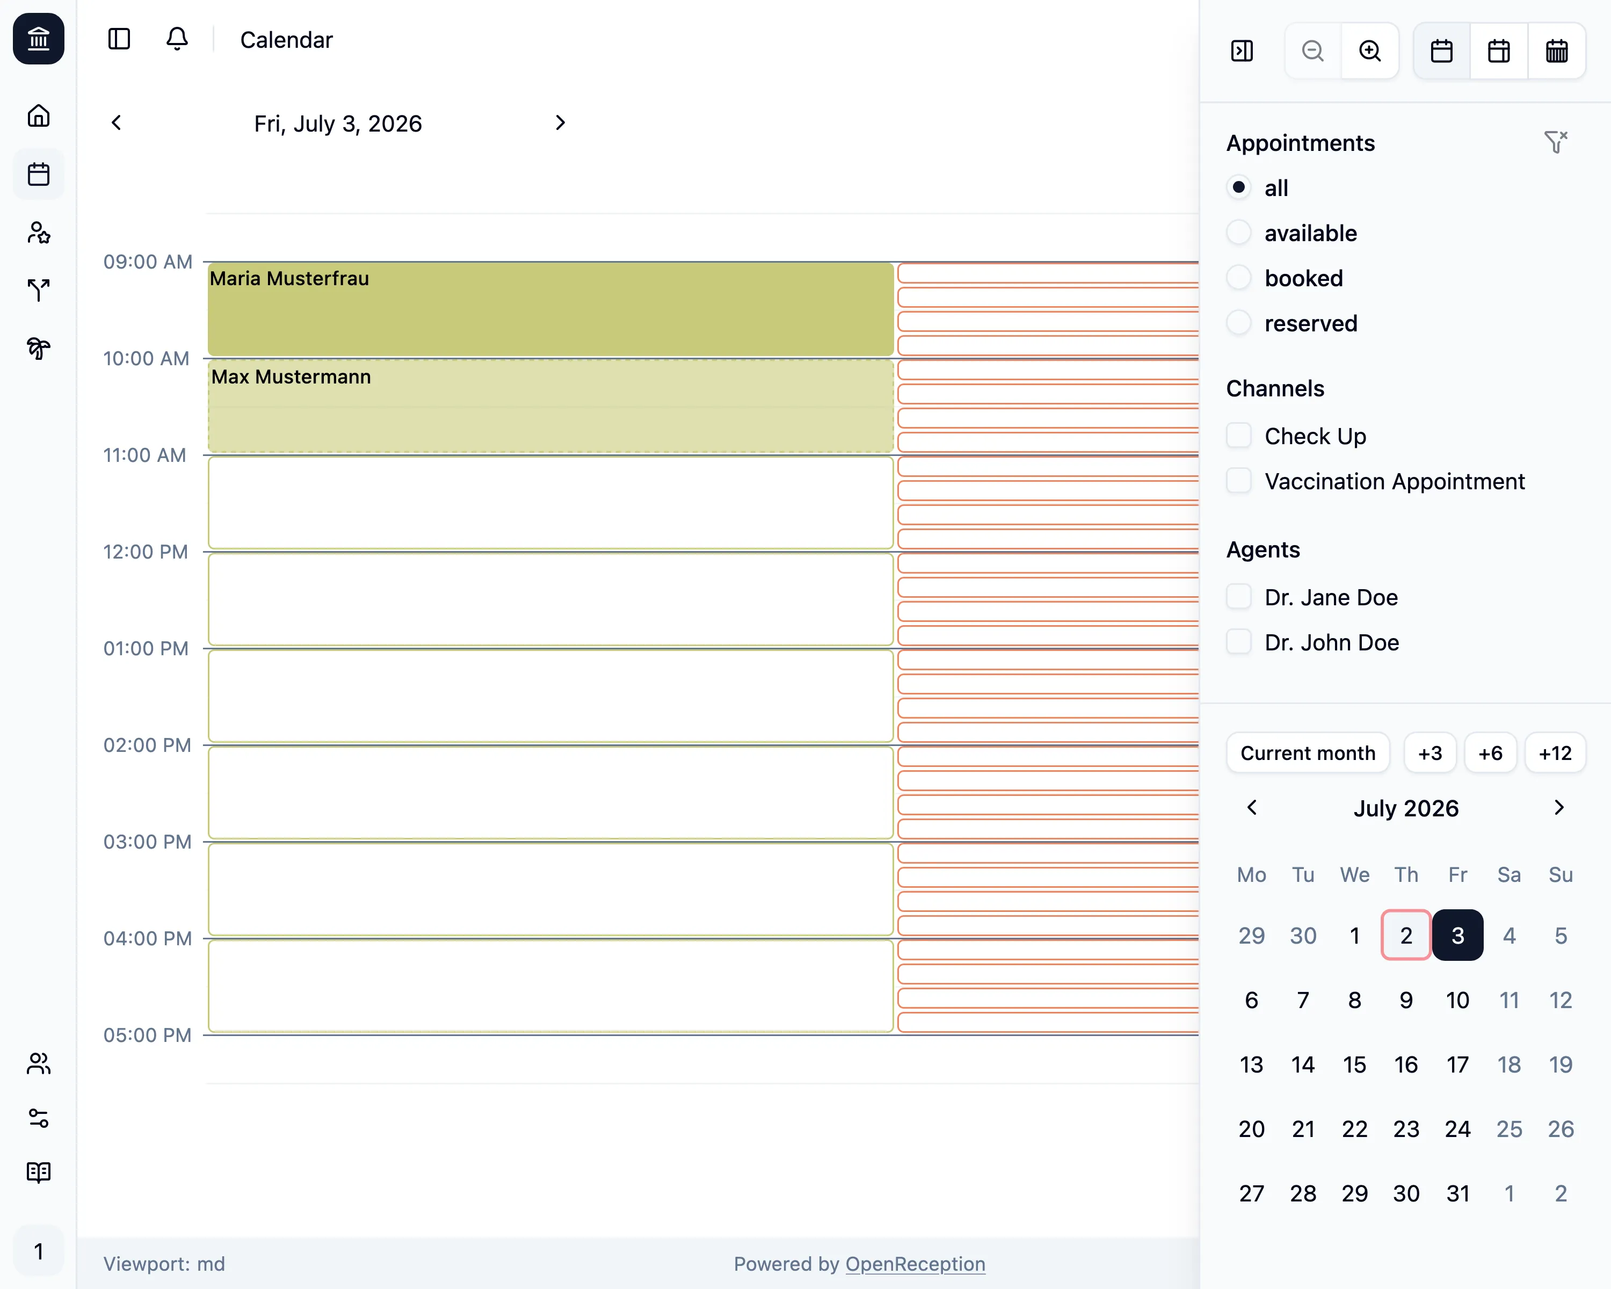Select July 24 in mini calendar
1611x1289 pixels.
[x=1457, y=1128]
